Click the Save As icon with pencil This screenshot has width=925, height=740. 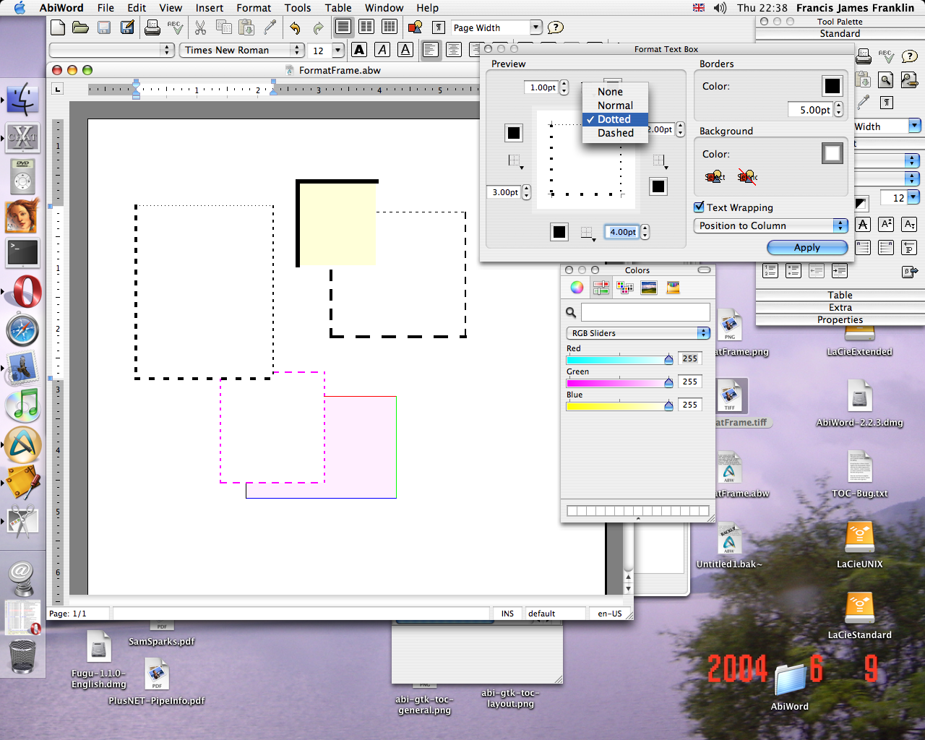(x=127, y=27)
